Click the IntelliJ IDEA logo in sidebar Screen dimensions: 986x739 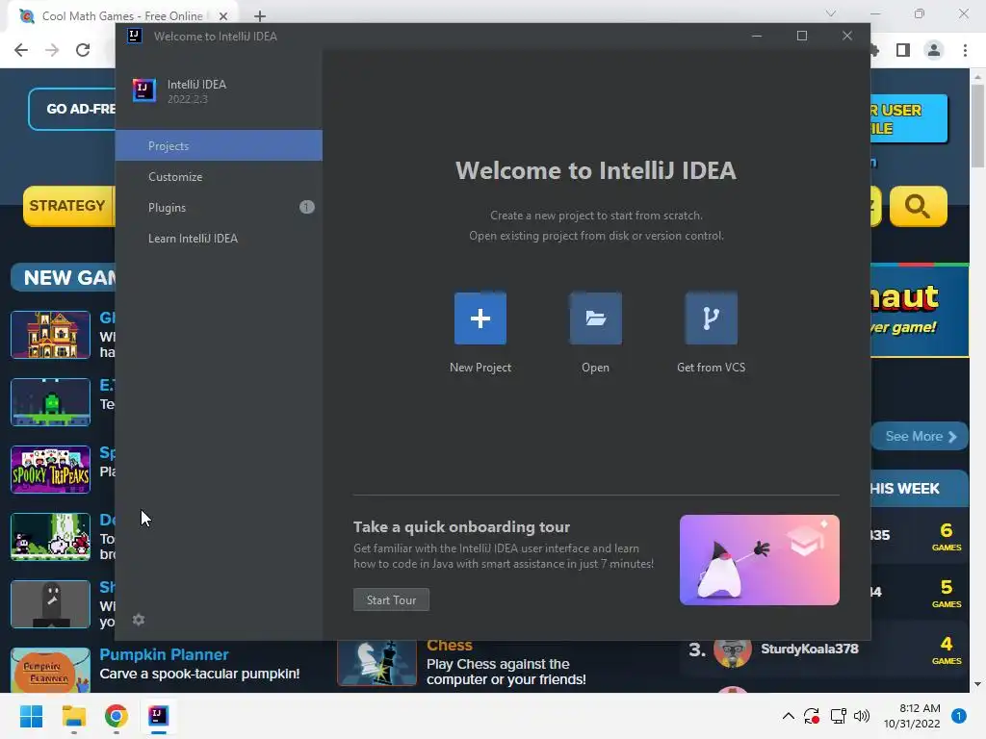144,90
